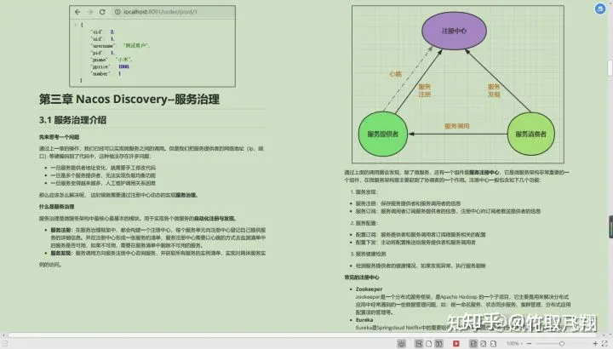
Task: Open the 100% zoom level dropdown
Action: pyautogui.click(x=514, y=343)
